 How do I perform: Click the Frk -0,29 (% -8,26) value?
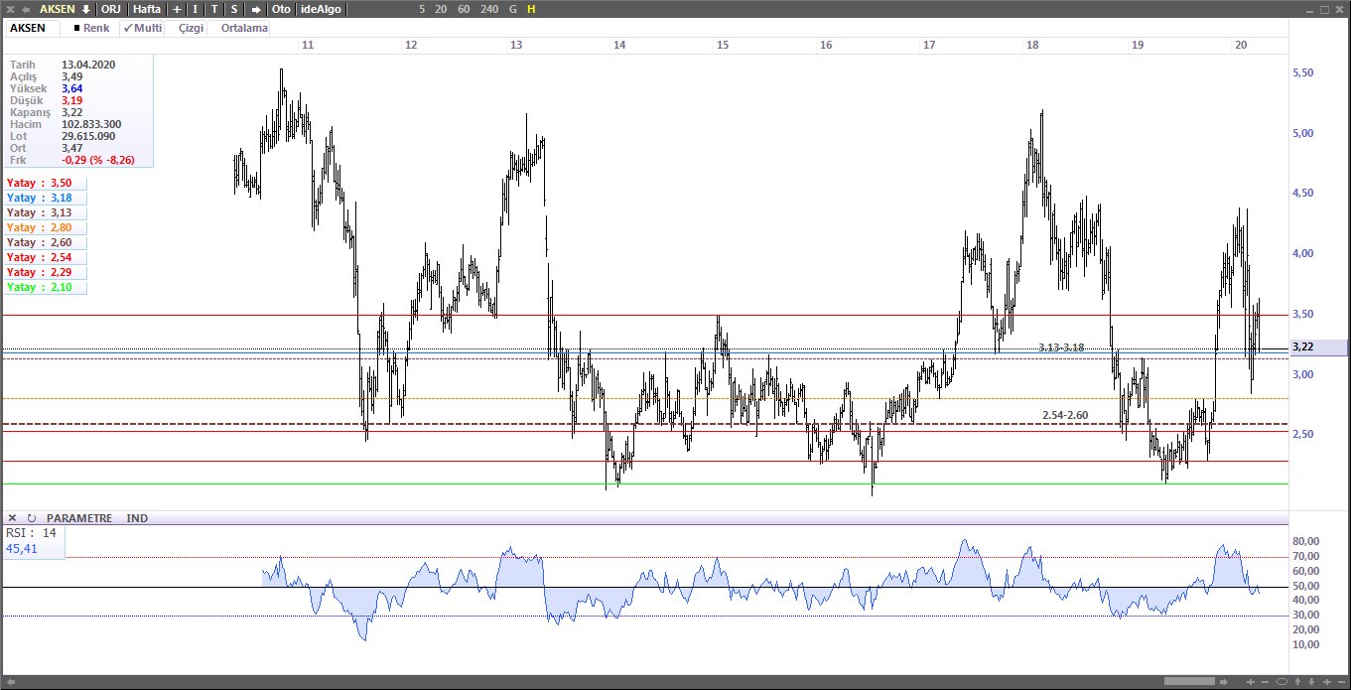(x=98, y=160)
